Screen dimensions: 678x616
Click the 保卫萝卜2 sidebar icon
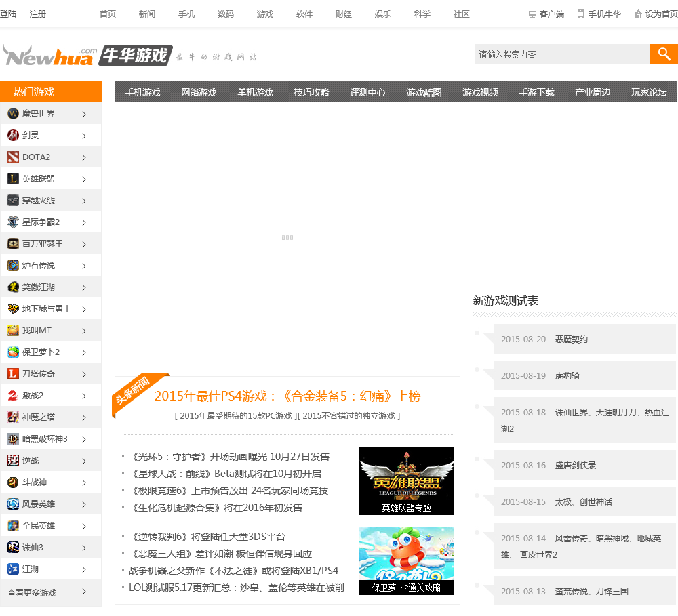(x=14, y=352)
